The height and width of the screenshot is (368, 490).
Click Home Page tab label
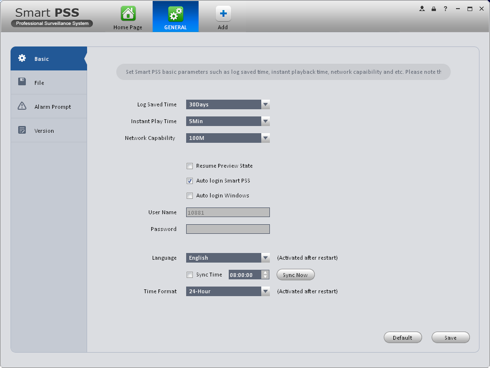pos(128,27)
